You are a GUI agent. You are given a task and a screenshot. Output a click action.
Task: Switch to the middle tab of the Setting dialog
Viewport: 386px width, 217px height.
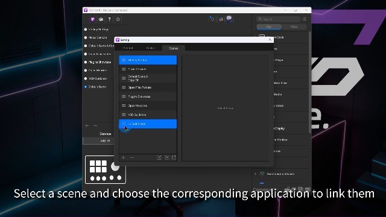150,48
